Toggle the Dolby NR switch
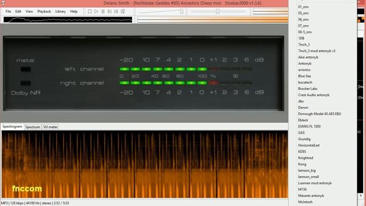This screenshot has height=206, width=366. pyautogui.click(x=26, y=83)
